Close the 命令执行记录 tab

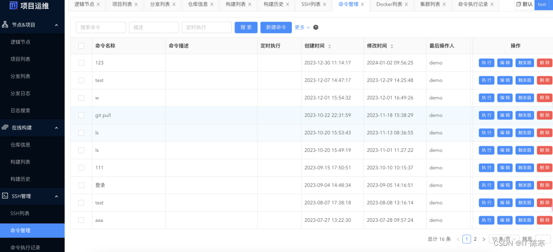(x=492, y=5)
